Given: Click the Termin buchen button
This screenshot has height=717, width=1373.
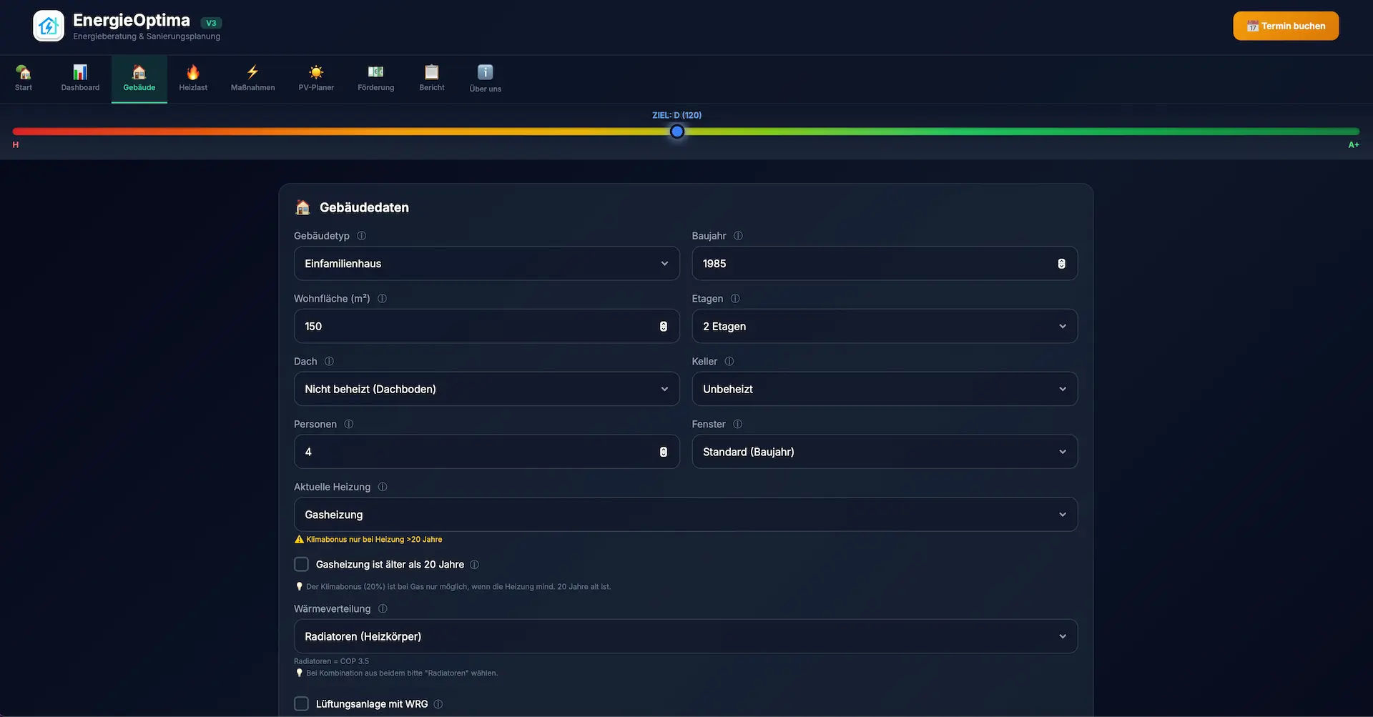Looking at the screenshot, I should point(1285,26).
